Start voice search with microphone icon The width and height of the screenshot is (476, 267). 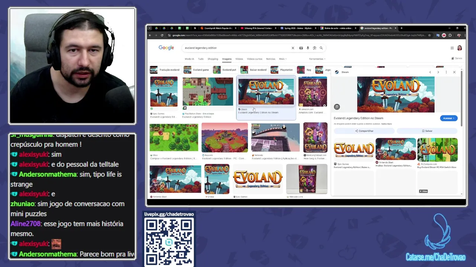point(308,48)
